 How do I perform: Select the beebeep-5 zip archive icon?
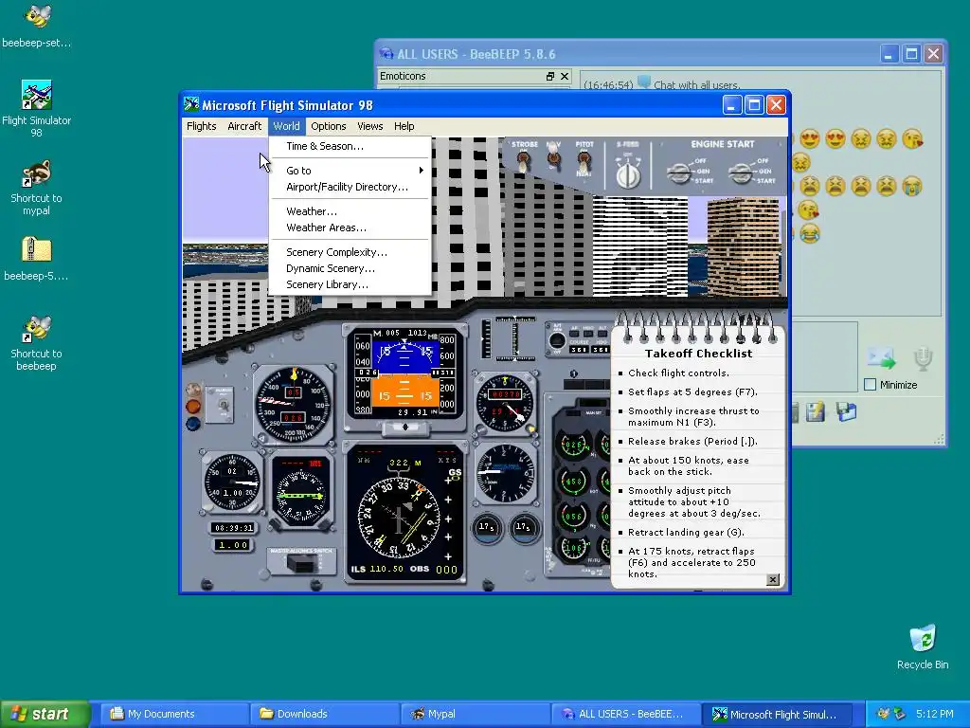click(x=37, y=259)
